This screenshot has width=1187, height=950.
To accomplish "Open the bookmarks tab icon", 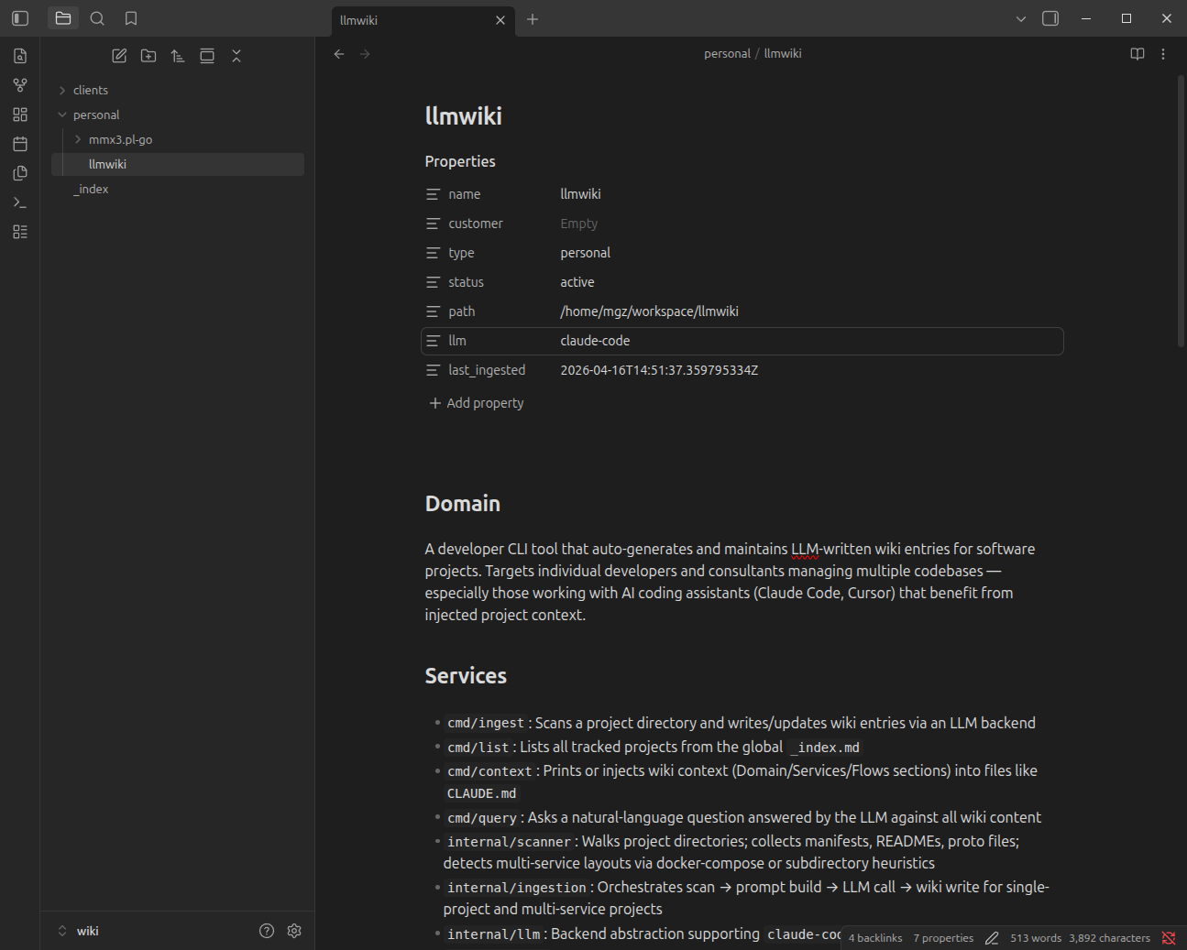I will point(131,18).
